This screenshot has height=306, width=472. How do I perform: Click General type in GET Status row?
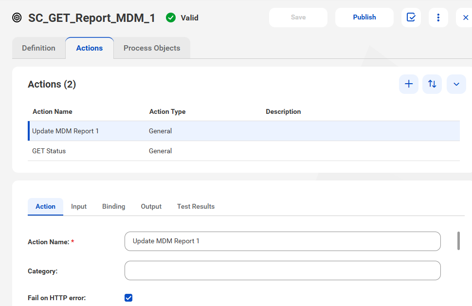160,151
